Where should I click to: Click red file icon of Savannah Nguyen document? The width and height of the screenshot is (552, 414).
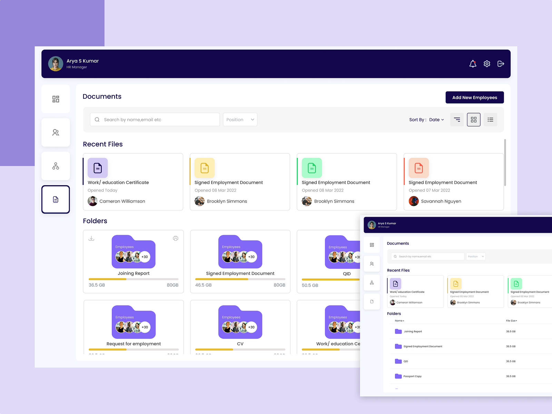click(419, 168)
